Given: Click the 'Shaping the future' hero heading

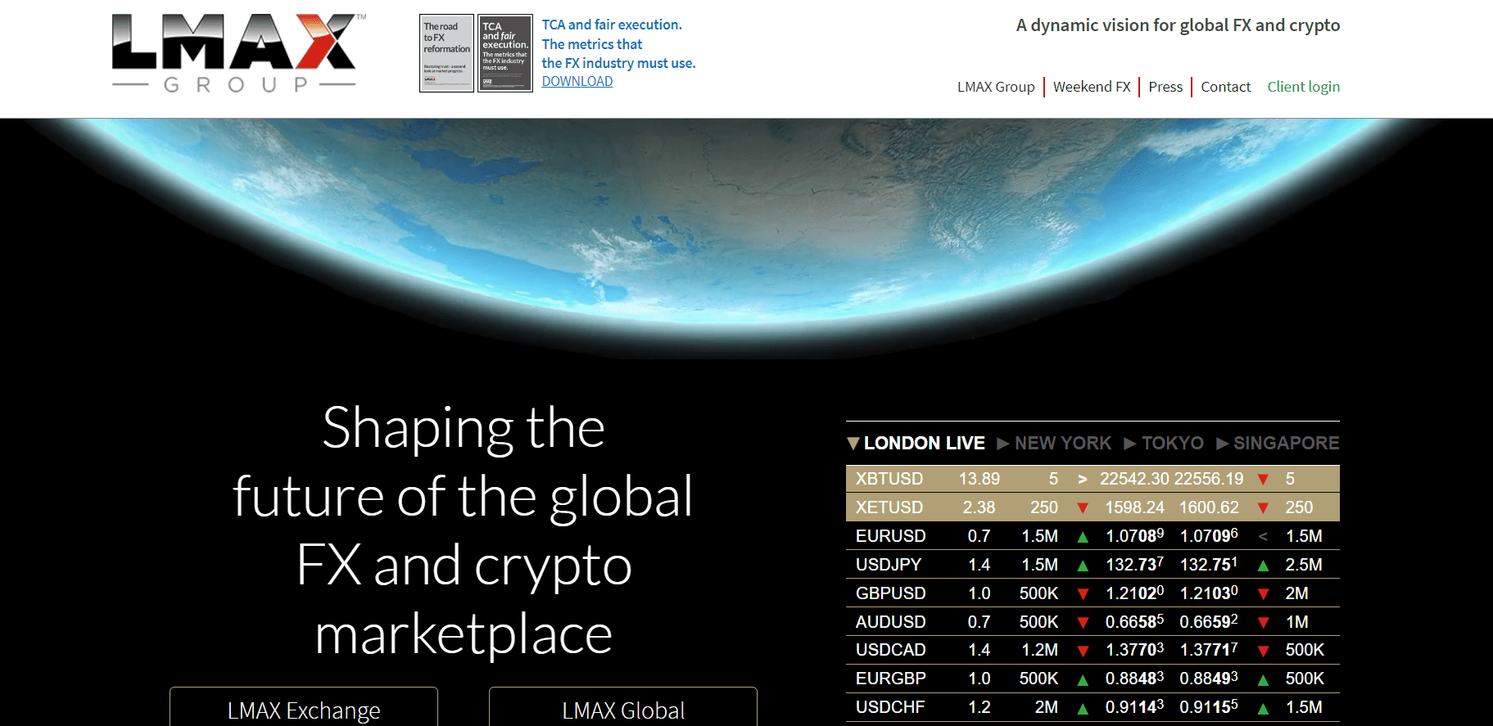Looking at the screenshot, I should pos(464,530).
